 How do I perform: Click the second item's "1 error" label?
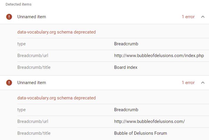[188, 83]
